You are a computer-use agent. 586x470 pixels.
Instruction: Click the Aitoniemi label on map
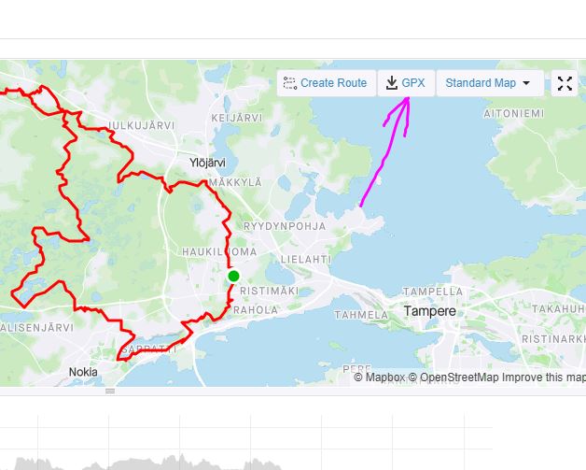tap(514, 114)
